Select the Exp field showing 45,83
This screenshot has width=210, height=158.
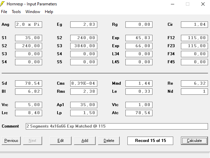tap(139, 38)
